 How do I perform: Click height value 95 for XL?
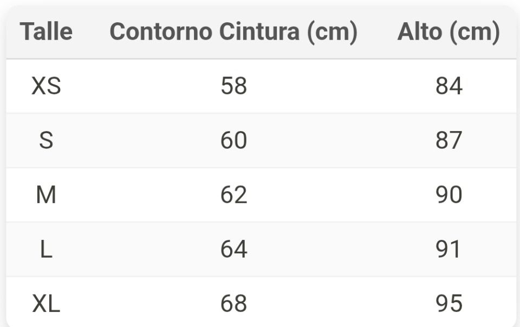(x=448, y=304)
